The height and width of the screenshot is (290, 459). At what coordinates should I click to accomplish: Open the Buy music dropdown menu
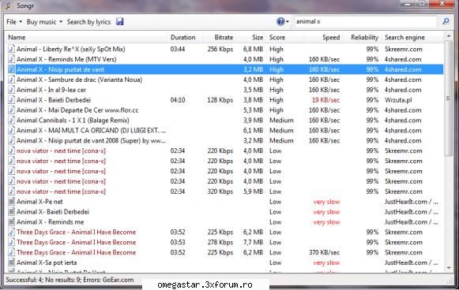pos(44,22)
